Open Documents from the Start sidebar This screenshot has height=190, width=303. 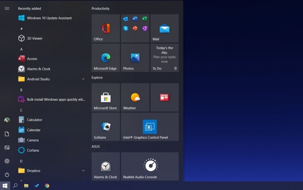point(7,134)
